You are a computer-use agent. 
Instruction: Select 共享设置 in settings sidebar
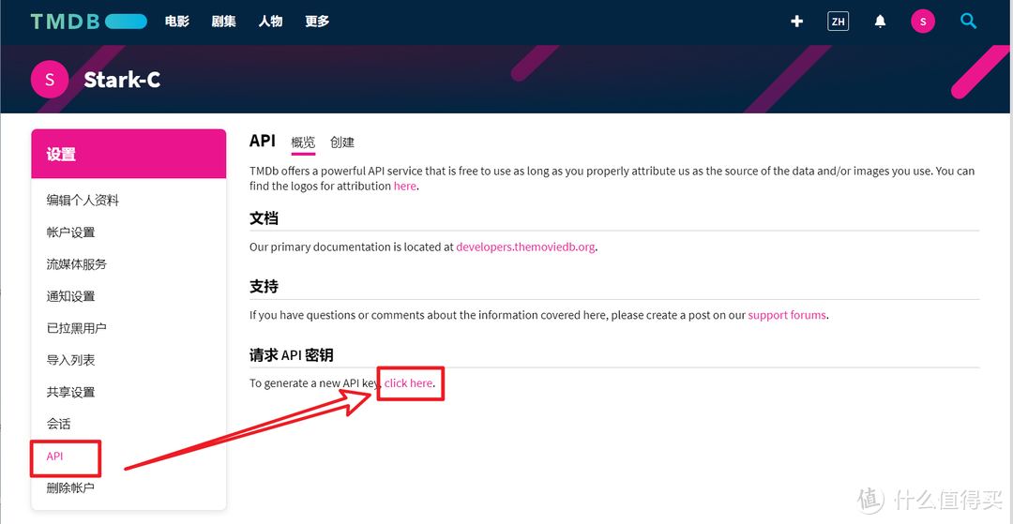[x=70, y=393]
